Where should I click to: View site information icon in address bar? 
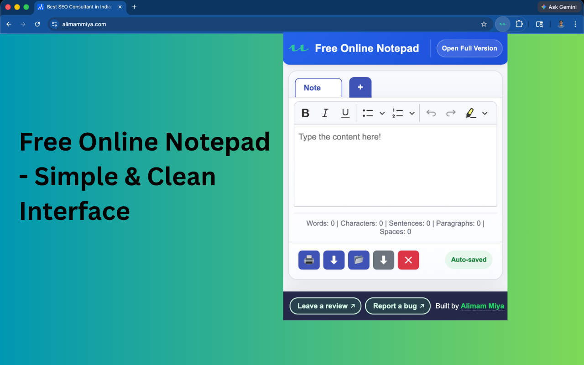point(55,24)
